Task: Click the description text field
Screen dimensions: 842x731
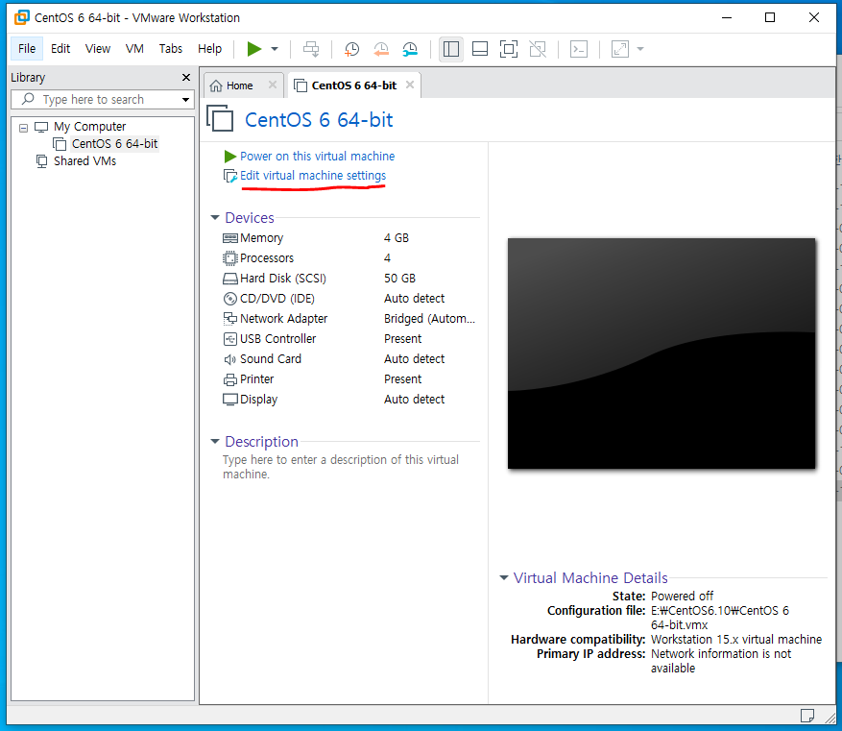Action: pyautogui.click(x=341, y=467)
